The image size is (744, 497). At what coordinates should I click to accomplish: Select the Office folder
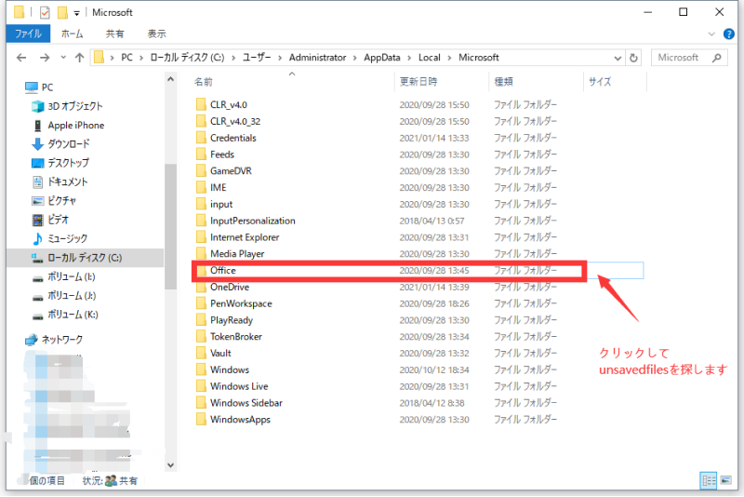point(223,271)
